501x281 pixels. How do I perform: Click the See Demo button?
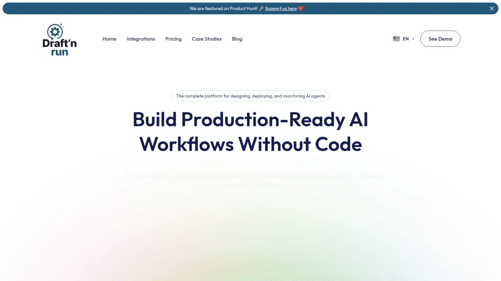pyautogui.click(x=440, y=39)
